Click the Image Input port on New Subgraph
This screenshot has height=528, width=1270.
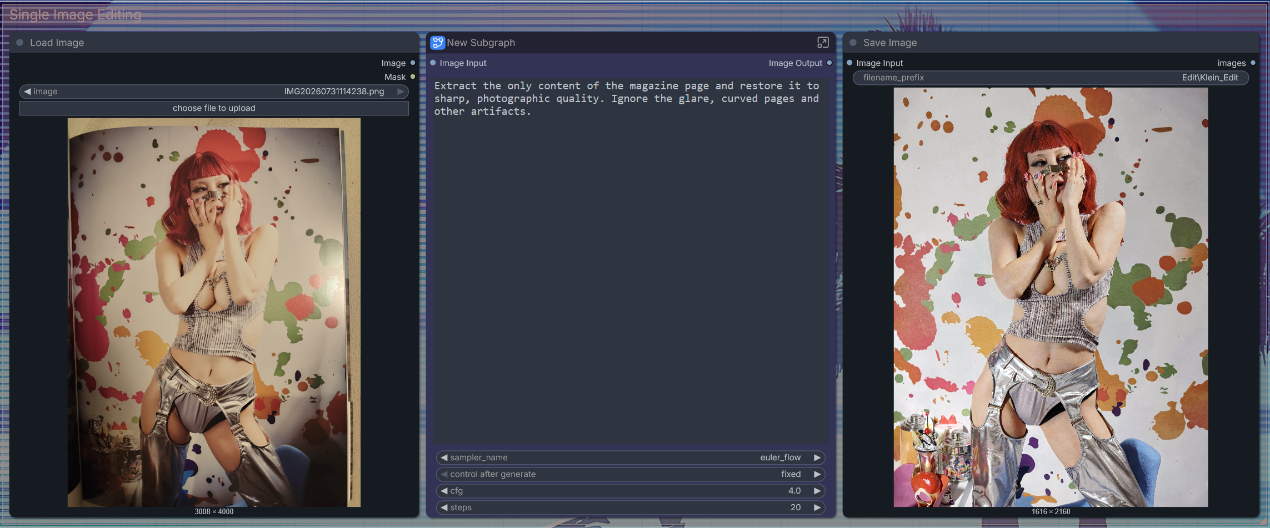point(433,63)
